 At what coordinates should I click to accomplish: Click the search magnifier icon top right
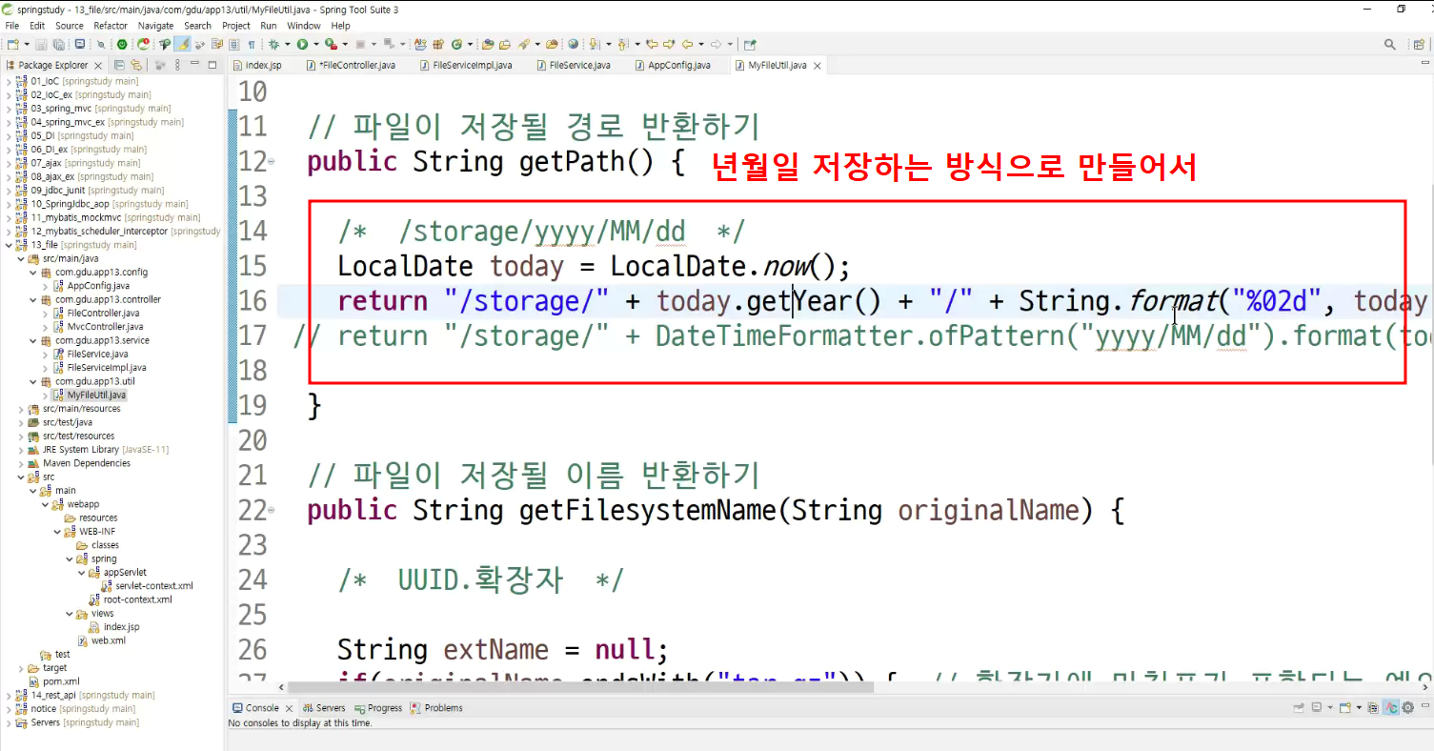point(1390,44)
